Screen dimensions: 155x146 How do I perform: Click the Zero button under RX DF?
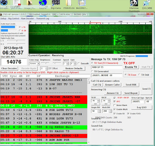[x=106, y=104]
